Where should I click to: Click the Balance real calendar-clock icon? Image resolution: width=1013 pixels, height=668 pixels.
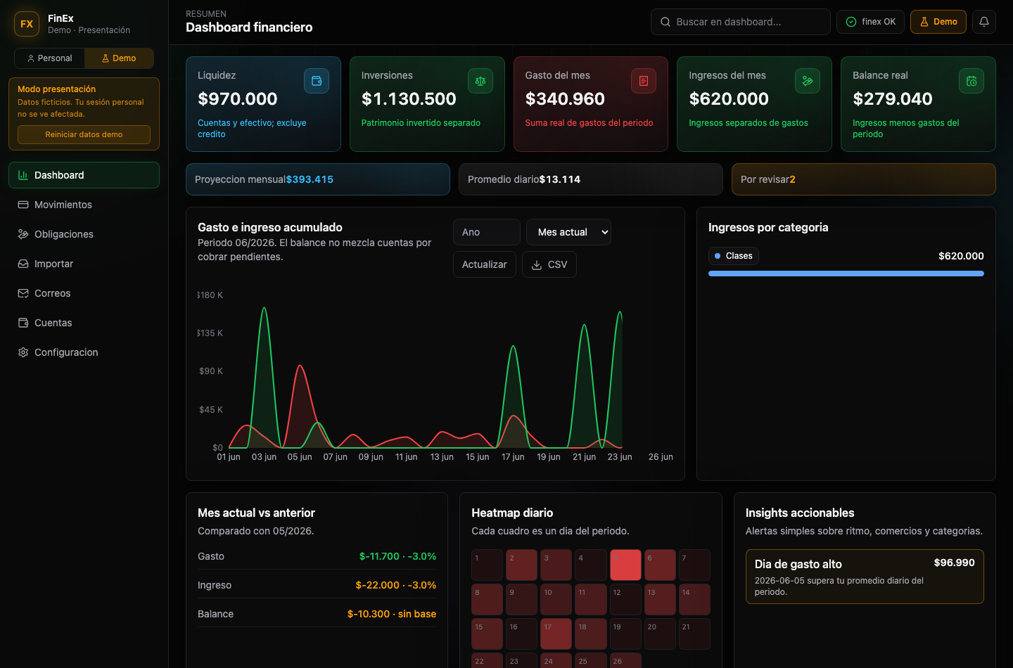tap(971, 81)
